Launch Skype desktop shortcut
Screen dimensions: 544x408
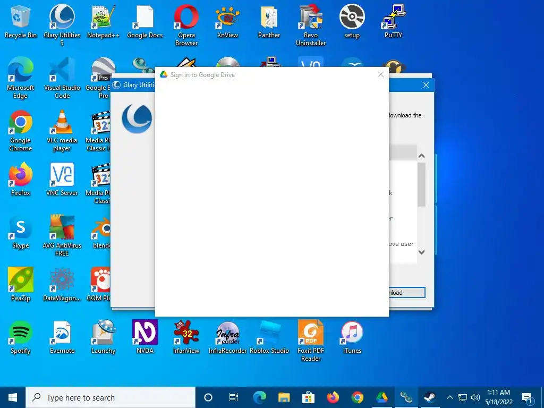pyautogui.click(x=21, y=232)
